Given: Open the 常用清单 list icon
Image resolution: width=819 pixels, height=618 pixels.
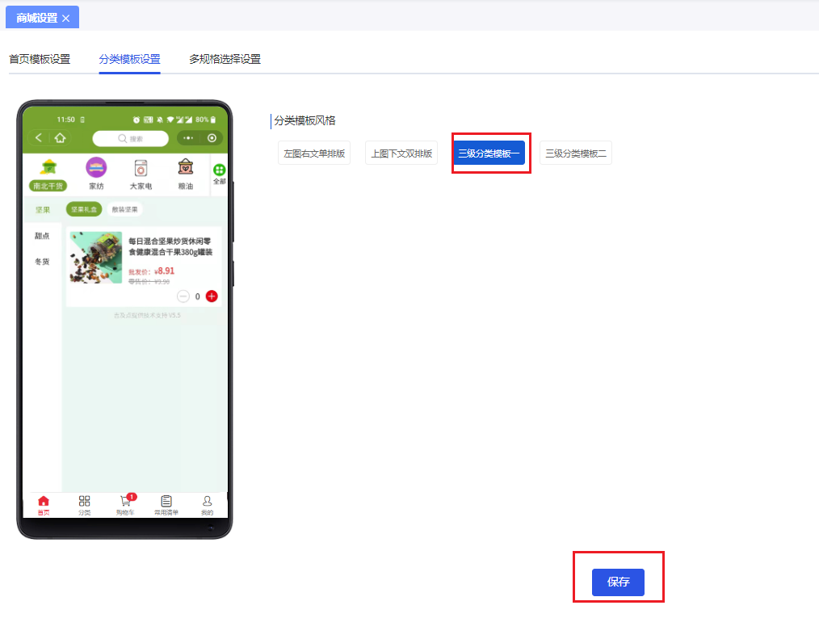Looking at the screenshot, I should click(x=166, y=503).
